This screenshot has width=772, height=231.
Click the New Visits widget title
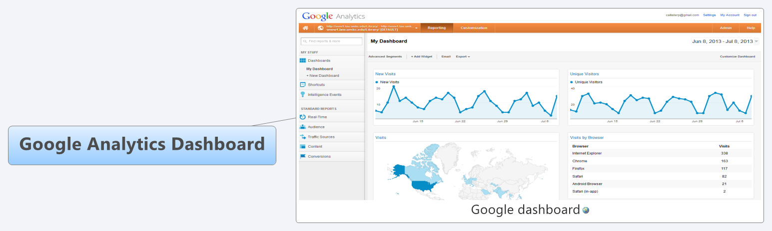tap(385, 74)
